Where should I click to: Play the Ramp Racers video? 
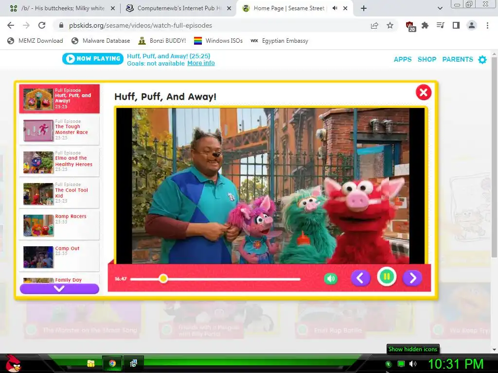click(59, 225)
